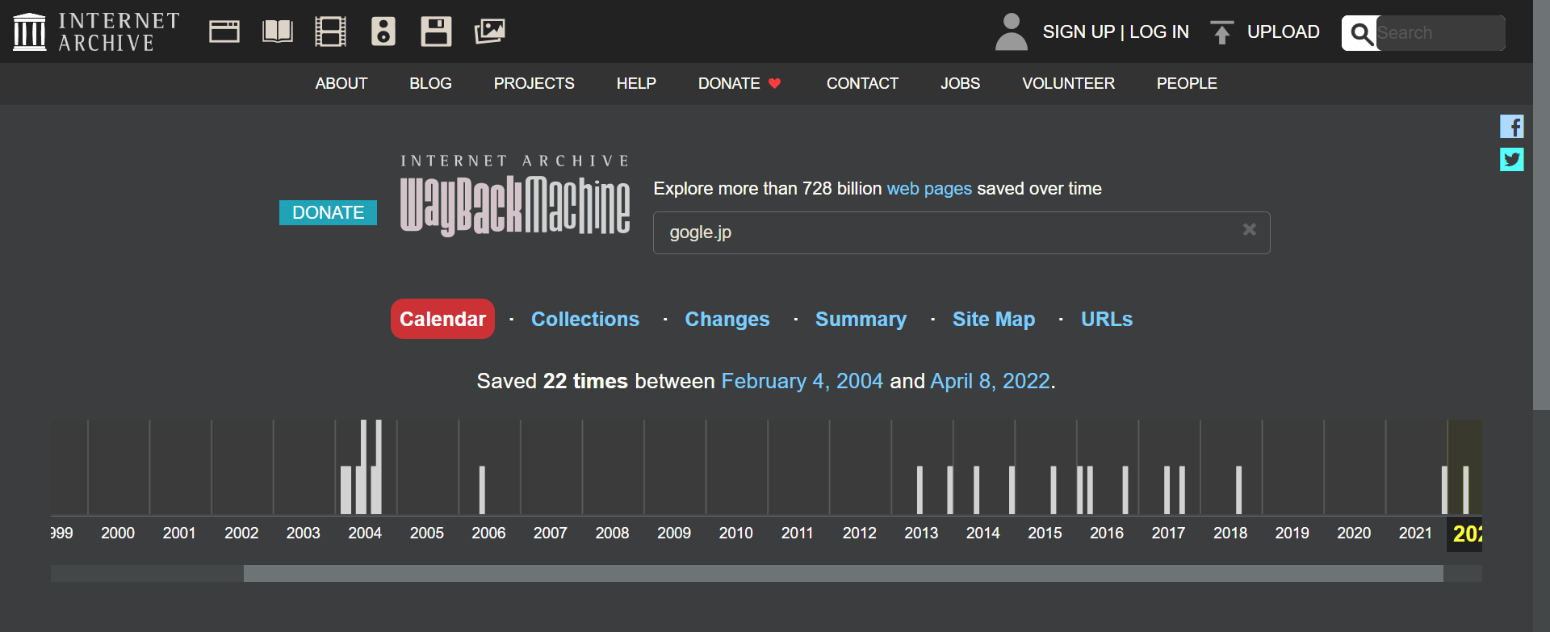Select the Calendar tab
The height and width of the screenshot is (632, 1550).
click(442, 319)
